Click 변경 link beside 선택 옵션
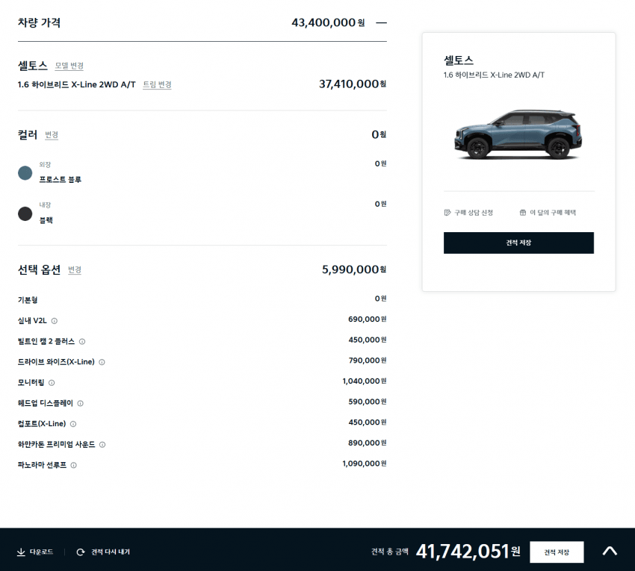 coord(75,270)
